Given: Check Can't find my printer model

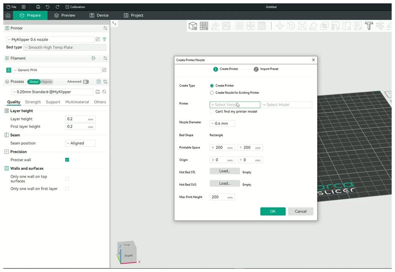Looking at the screenshot, I should point(212,112).
